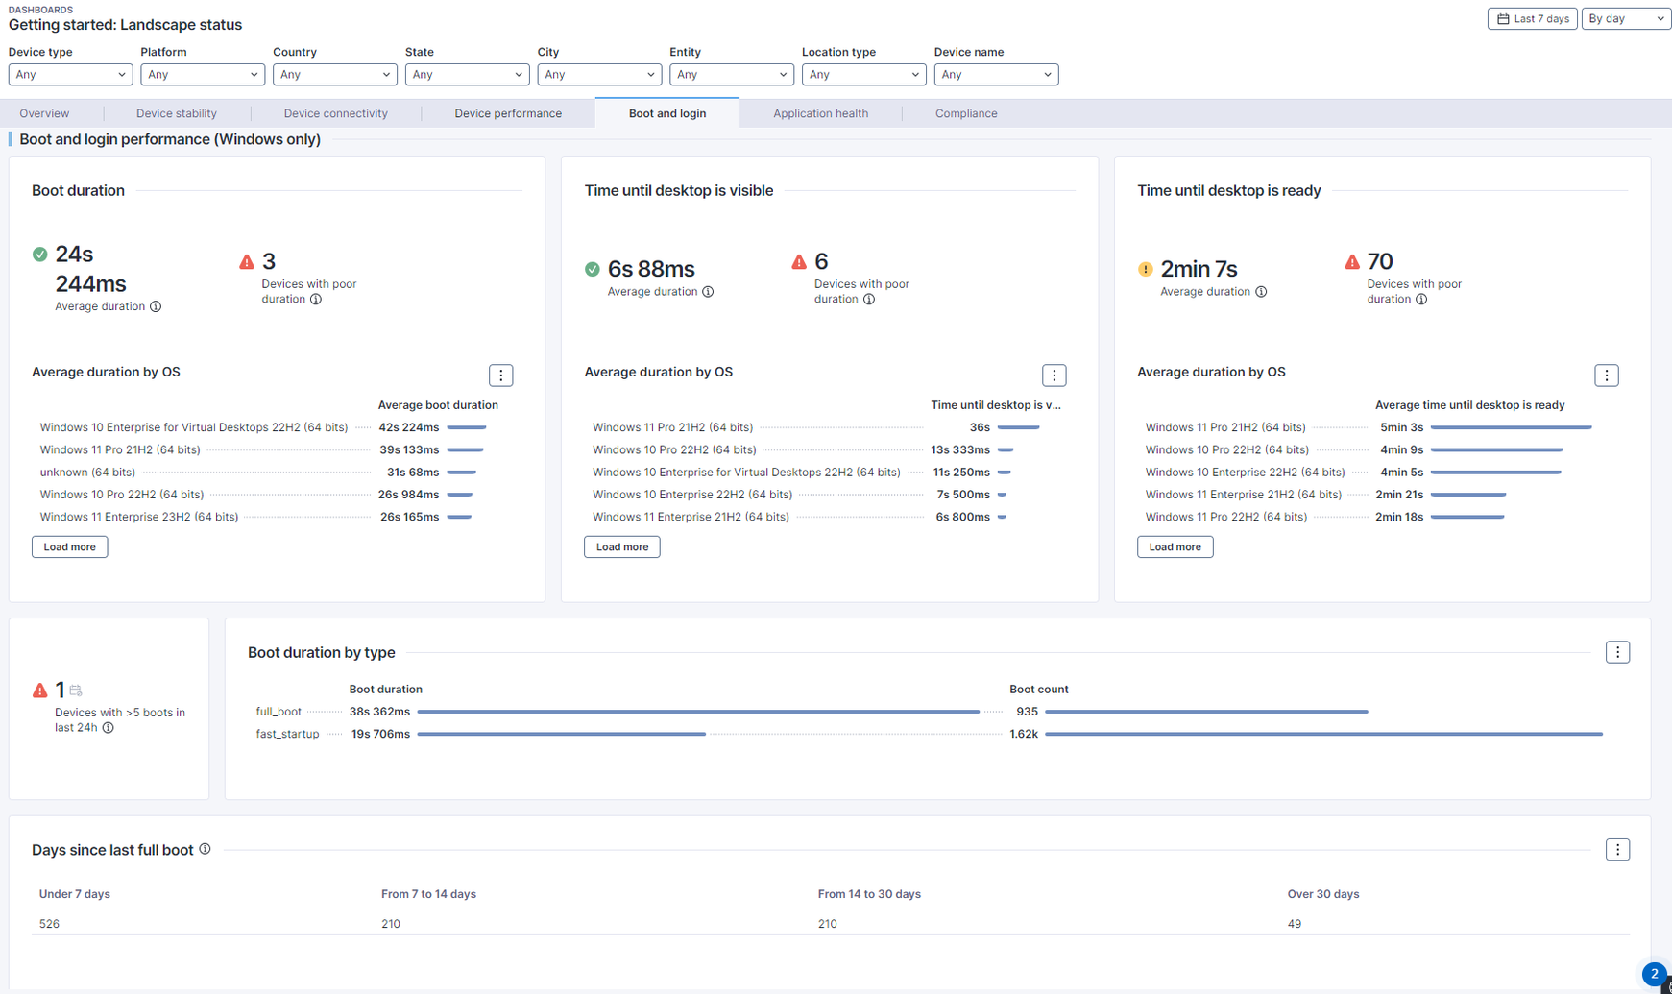Image resolution: width=1672 pixels, height=994 pixels.
Task: Open Time until desktop is visible options menu
Action: (1054, 376)
